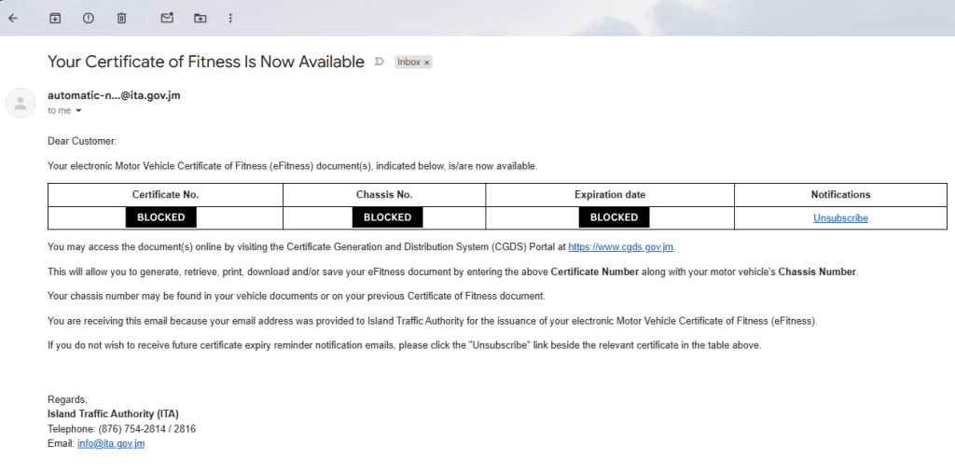Click the blocked Chassis No. value

point(387,217)
